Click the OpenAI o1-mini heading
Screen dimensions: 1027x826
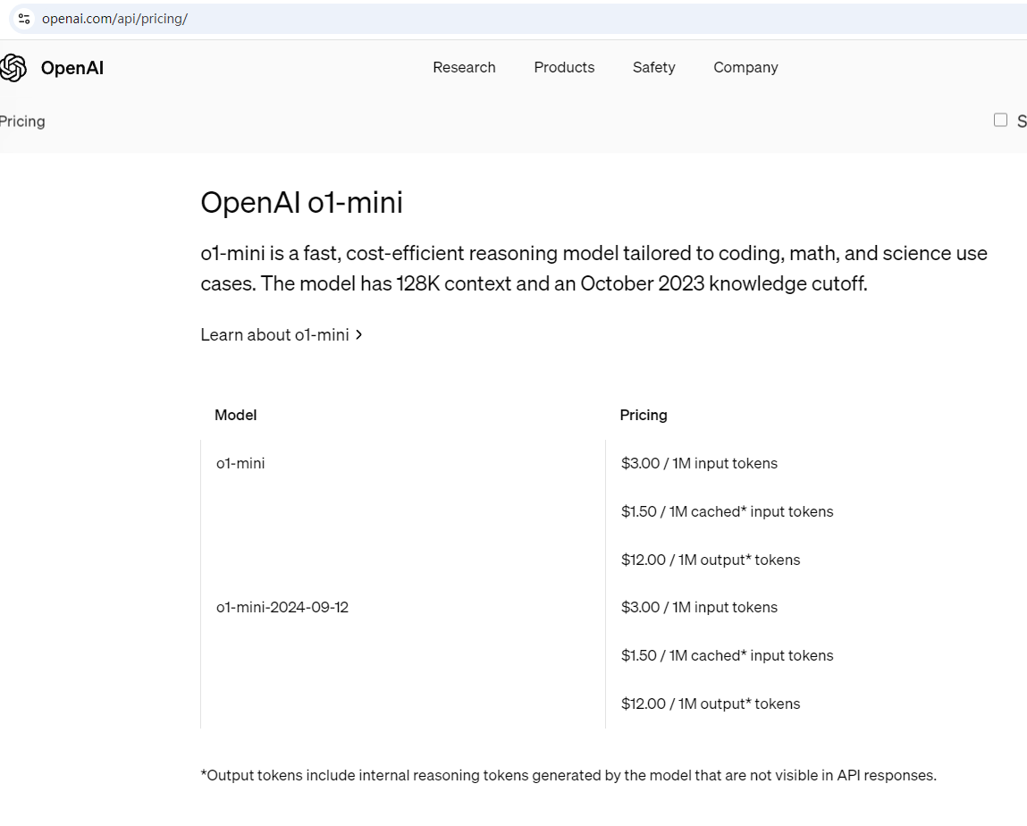301,202
